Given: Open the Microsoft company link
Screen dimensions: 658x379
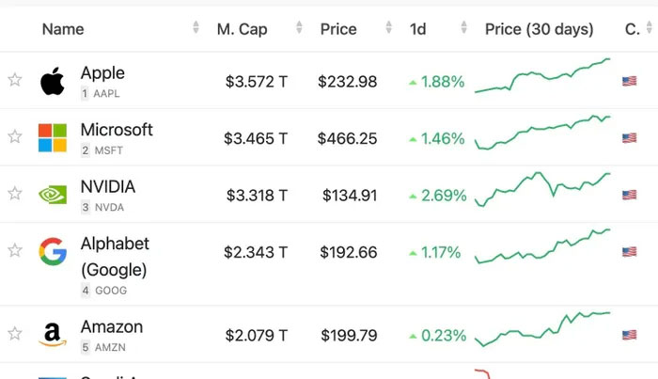Looking at the screenshot, I should click(117, 130).
